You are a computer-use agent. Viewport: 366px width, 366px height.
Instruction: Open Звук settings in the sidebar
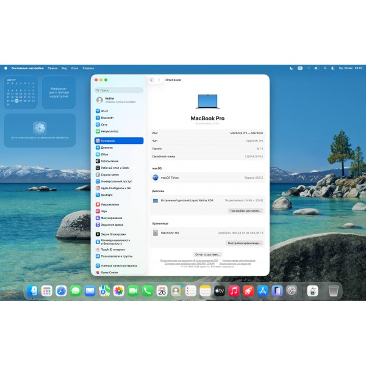pyautogui.click(x=119, y=211)
